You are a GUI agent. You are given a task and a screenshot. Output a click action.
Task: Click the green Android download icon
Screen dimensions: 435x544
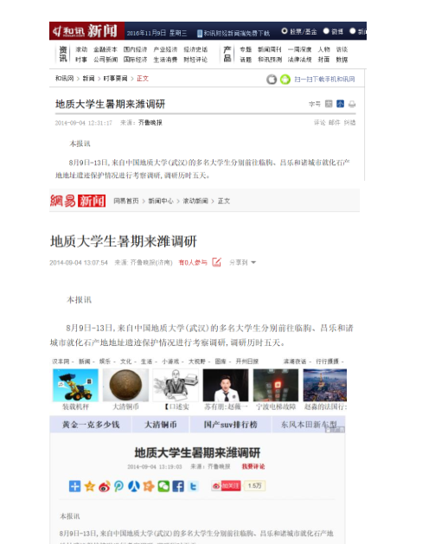(285, 80)
